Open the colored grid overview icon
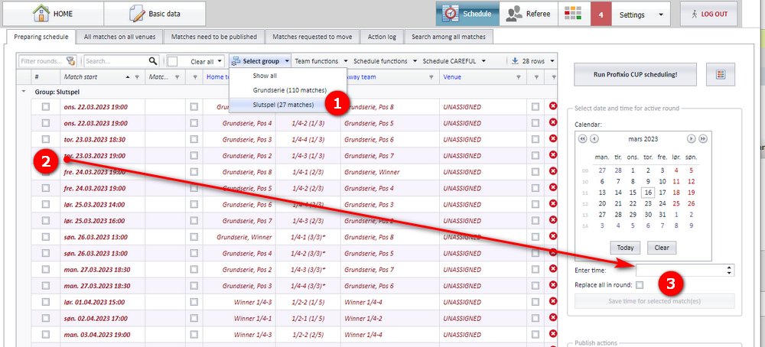The height and width of the screenshot is (347, 765). (x=573, y=14)
